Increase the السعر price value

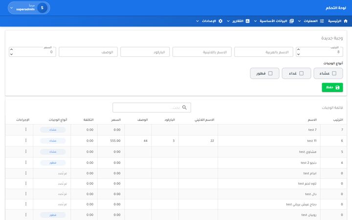[x=11, y=49]
